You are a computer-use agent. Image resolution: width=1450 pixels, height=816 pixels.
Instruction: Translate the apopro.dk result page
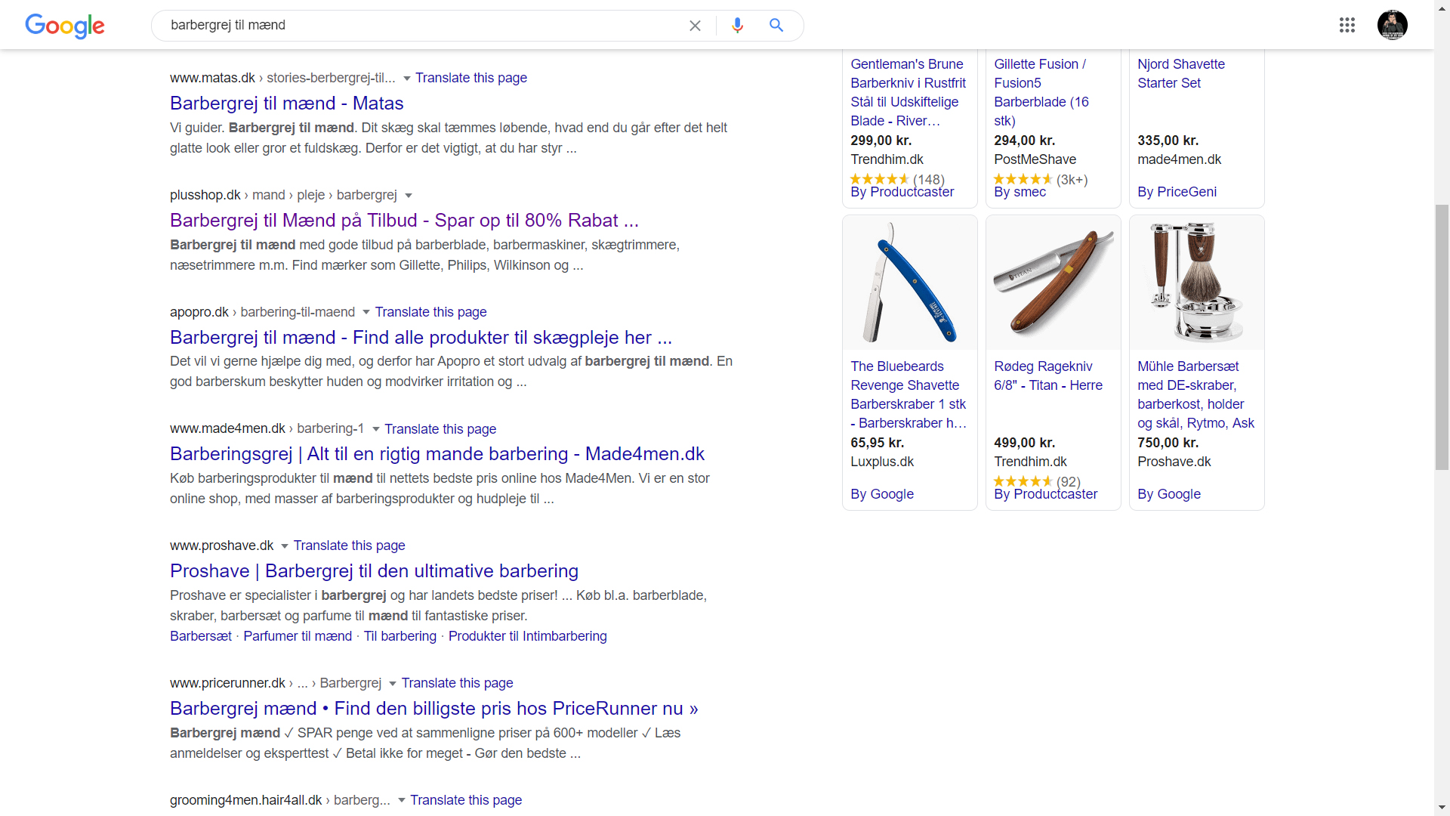tap(430, 312)
